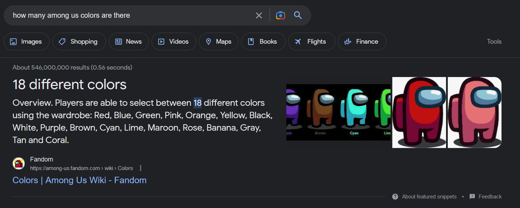Click the 'Tan and Coral.' snippet line

41,140
